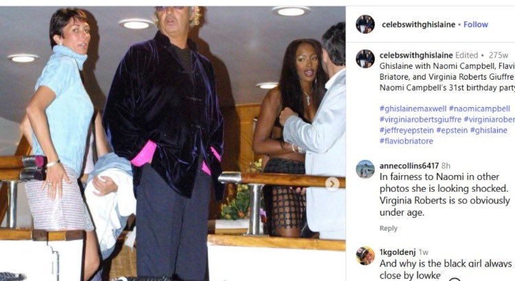Image resolution: width=515 pixels, height=281 pixels.
Task: Open the #epstein hashtag
Action: (x=452, y=131)
